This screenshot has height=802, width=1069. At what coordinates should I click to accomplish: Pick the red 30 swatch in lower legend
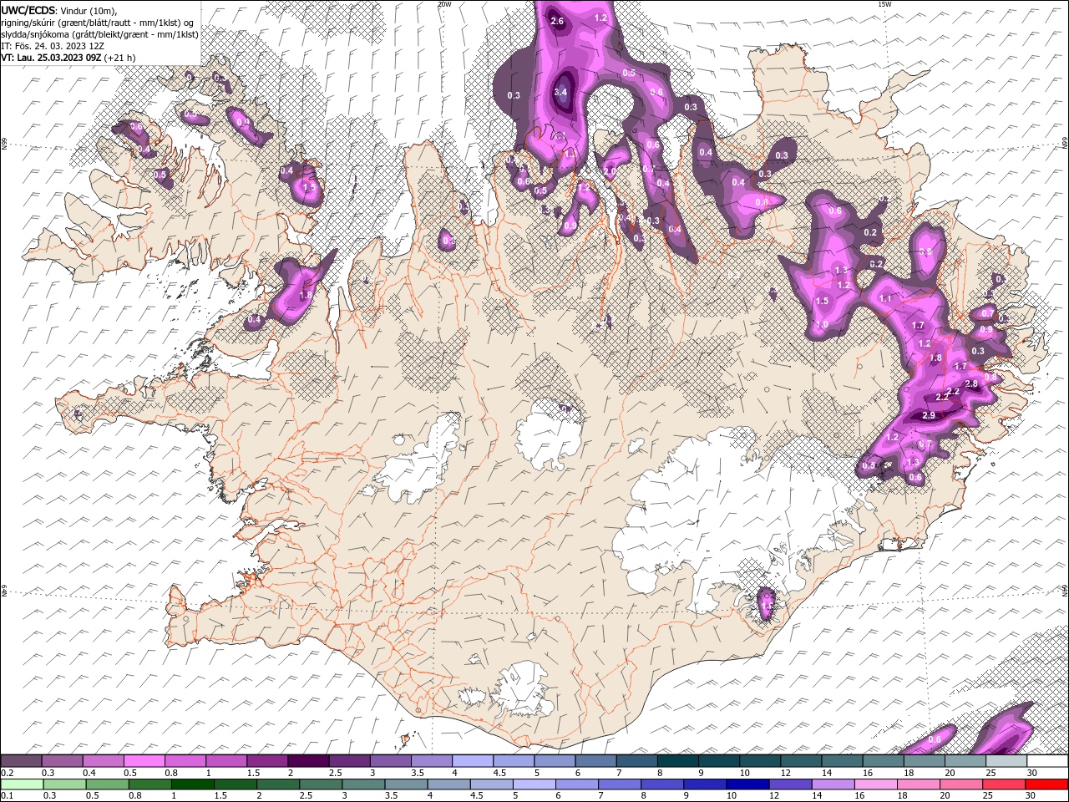click(x=1046, y=784)
